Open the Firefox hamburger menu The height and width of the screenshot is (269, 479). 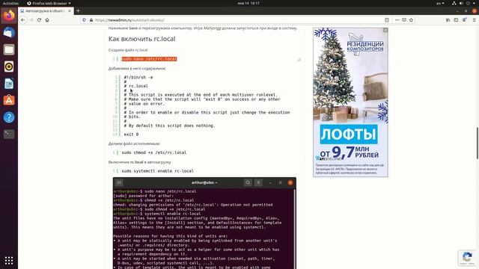pos(474,20)
